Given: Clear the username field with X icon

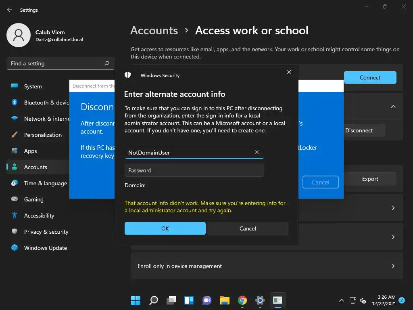Looking at the screenshot, I should click(257, 152).
